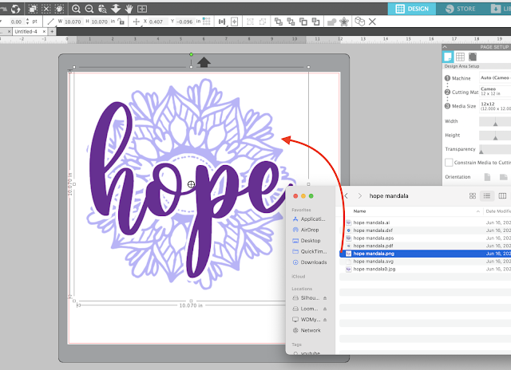Switch to the STORE tab

[460, 9]
